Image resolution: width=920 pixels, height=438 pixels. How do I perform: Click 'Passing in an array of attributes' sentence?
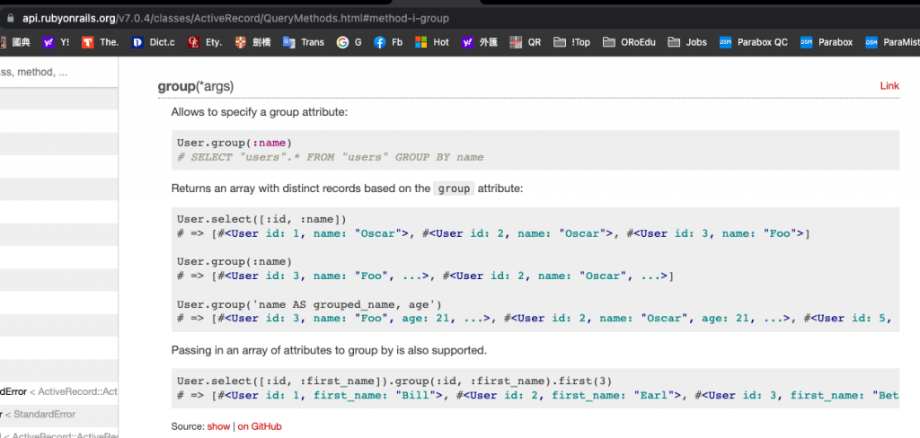tap(329, 351)
